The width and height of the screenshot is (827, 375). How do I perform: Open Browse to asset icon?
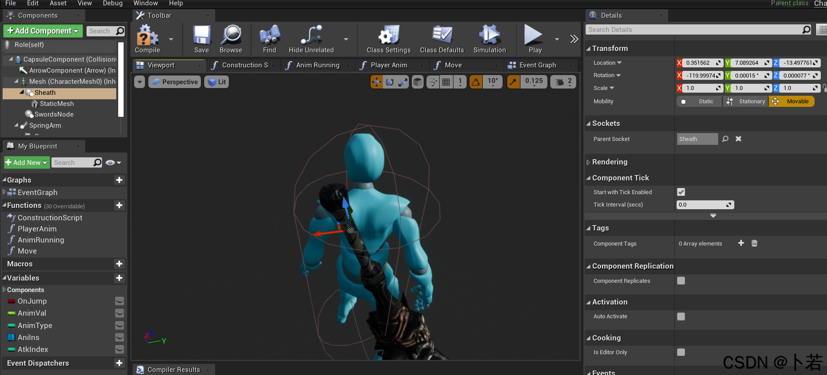(231, 35)
